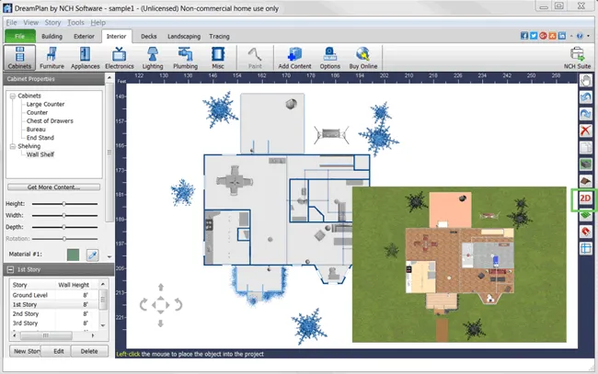Click the story list scroll-up arrow

[x=103, y=284]
